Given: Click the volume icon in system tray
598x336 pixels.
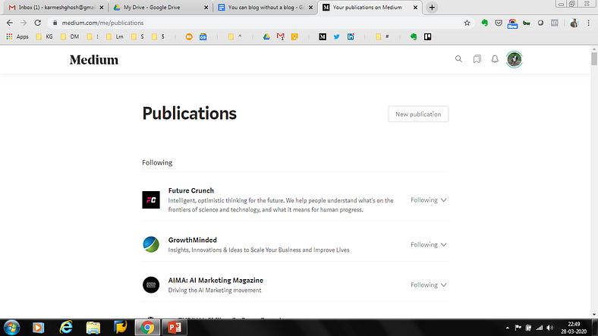Looking at the screenshot, I should 549,328.
